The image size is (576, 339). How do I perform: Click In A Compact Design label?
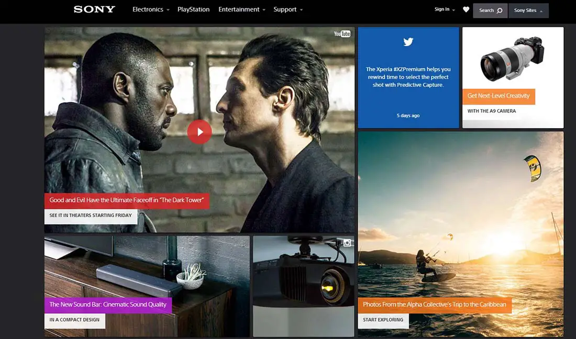[x=74, y=320]
